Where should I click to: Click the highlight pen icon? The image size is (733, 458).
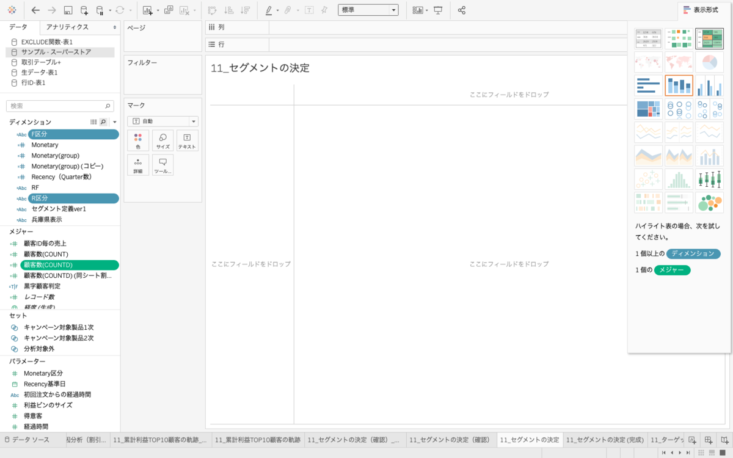tap(269, 10)
